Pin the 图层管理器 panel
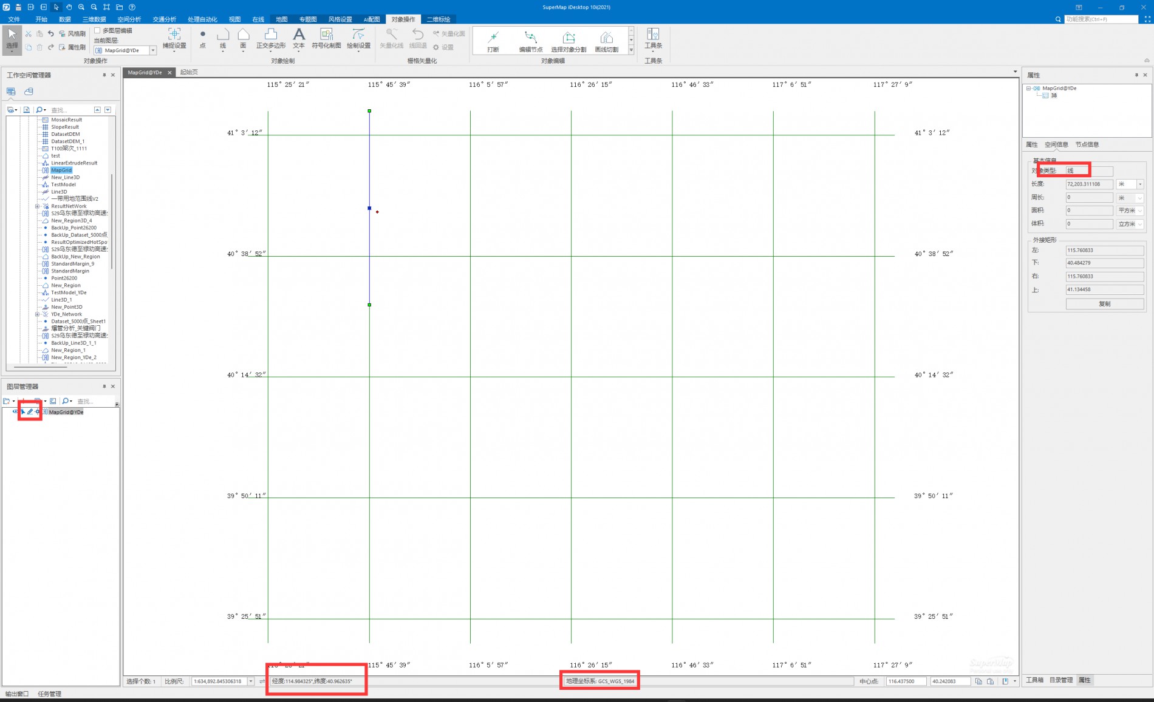Screen dimensions: 1154x702 pos(104,386)
